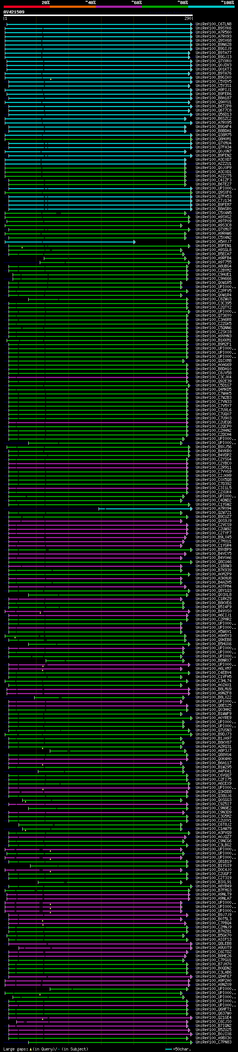
Task: Open the partial cyan hit UniRef100_A7R094
Action: (x=213, y=509)
